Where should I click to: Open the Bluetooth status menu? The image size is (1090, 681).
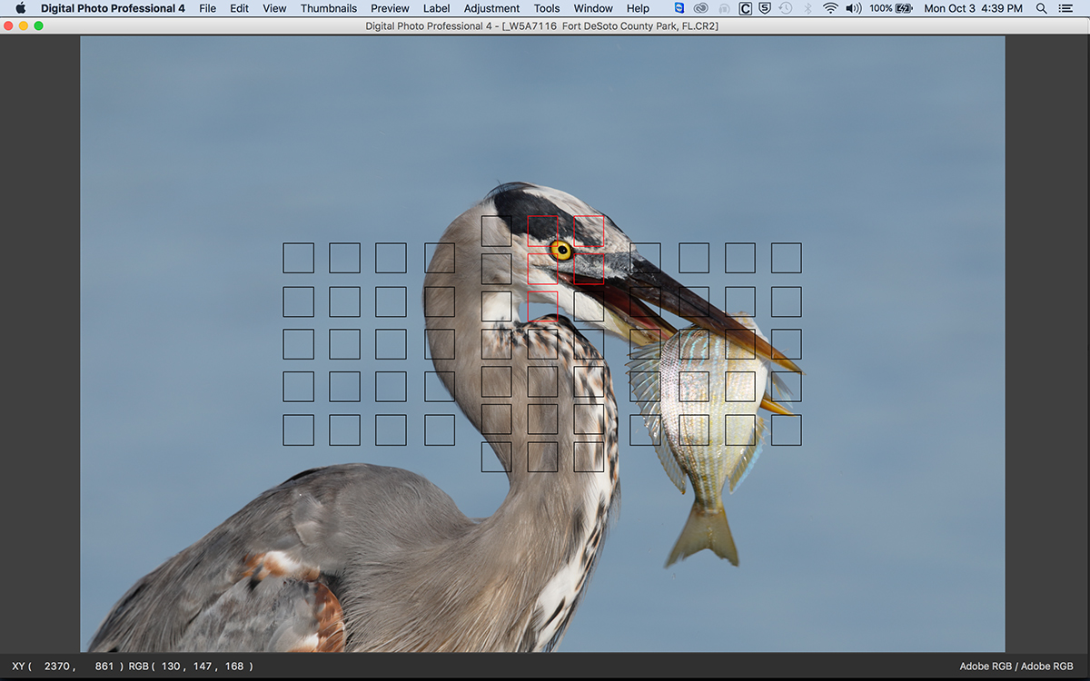coord(808,8)
